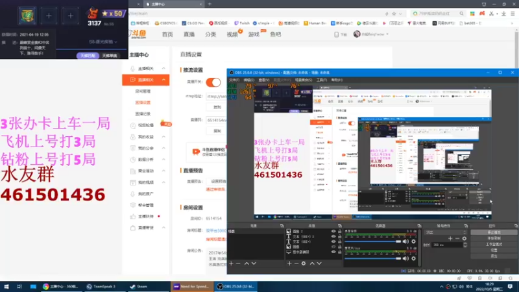Show the hidden 图像 source eye icon

tap(333, 247)
